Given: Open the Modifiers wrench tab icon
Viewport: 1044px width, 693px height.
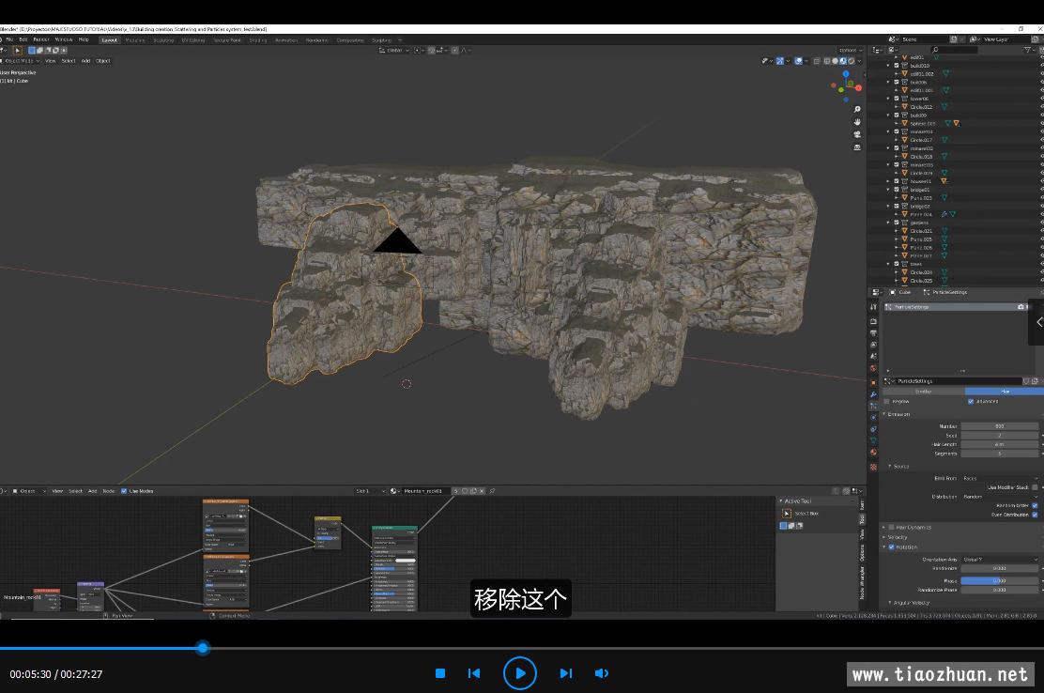Looking at the screenshot, I should [873, 394].
